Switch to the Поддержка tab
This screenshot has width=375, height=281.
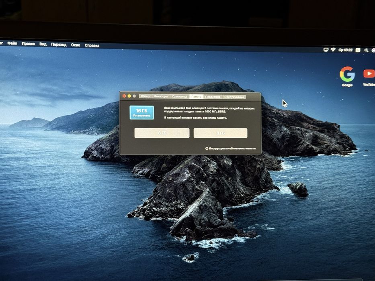[213, 97]
